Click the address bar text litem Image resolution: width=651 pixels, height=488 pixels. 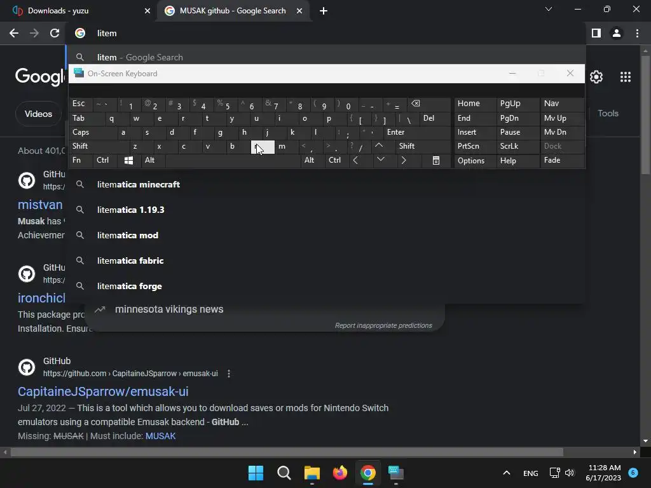[x=107, y=33]
